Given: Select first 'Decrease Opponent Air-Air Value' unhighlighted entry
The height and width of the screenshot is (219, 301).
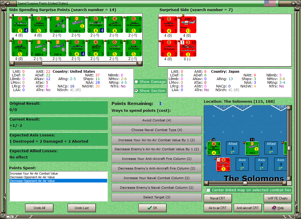Looking at the screenshot, I should click(58, 177).
